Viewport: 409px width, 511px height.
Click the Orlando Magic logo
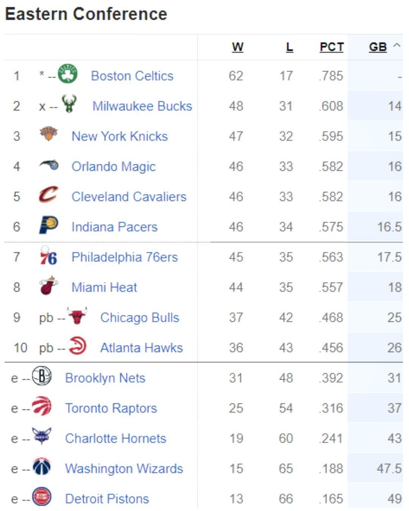(48, 165)
